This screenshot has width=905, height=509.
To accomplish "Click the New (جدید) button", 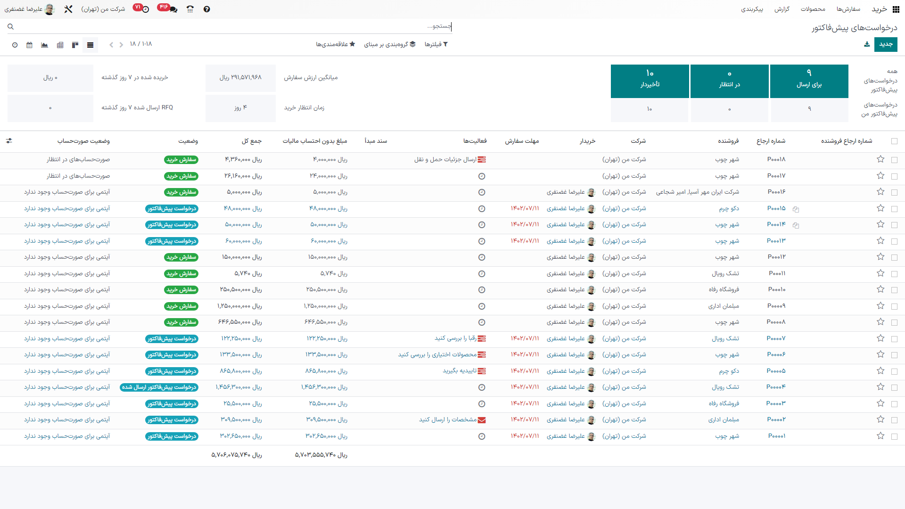I will [885, 44].
